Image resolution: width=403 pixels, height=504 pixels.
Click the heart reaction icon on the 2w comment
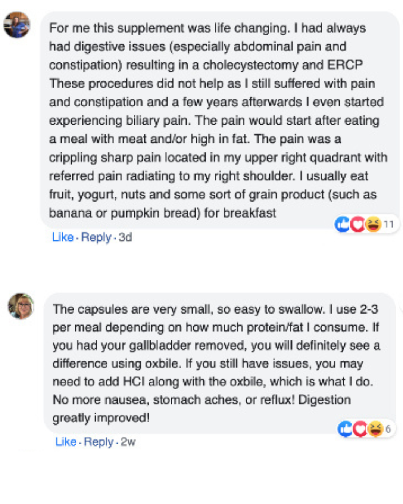click(x=360, y=429)
